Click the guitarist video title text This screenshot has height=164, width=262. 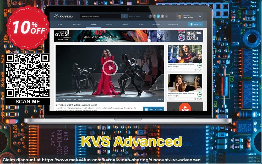(x=181, y=65)
